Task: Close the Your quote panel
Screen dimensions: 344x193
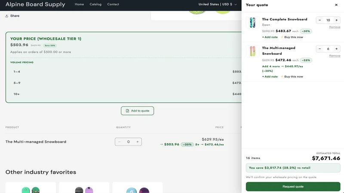Action: [336, 5]
